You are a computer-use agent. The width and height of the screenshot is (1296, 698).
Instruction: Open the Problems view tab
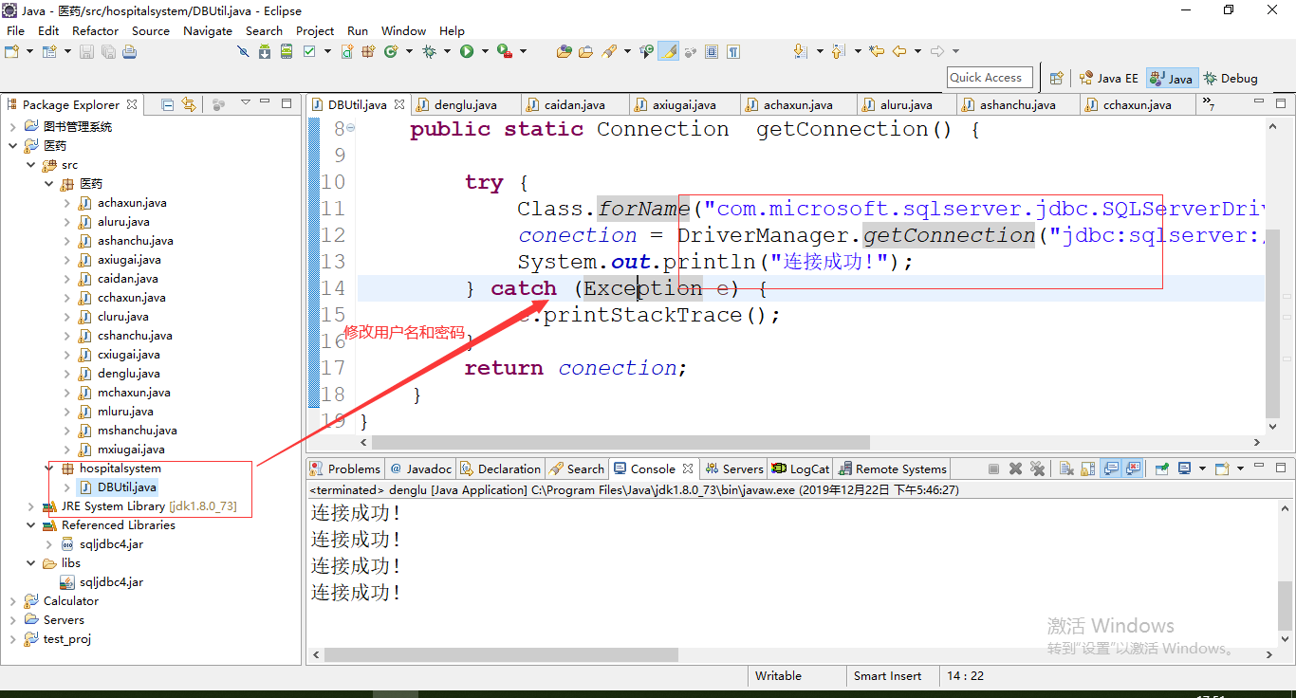click(345, 468)
